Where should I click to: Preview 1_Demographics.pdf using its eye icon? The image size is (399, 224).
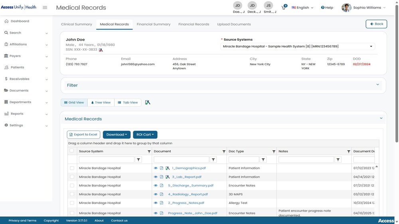[156, 168]
